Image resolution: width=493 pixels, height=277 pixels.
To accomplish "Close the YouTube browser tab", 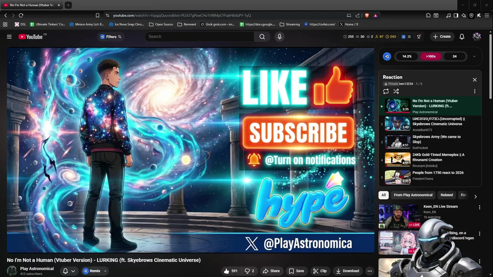I will point(59,5).
